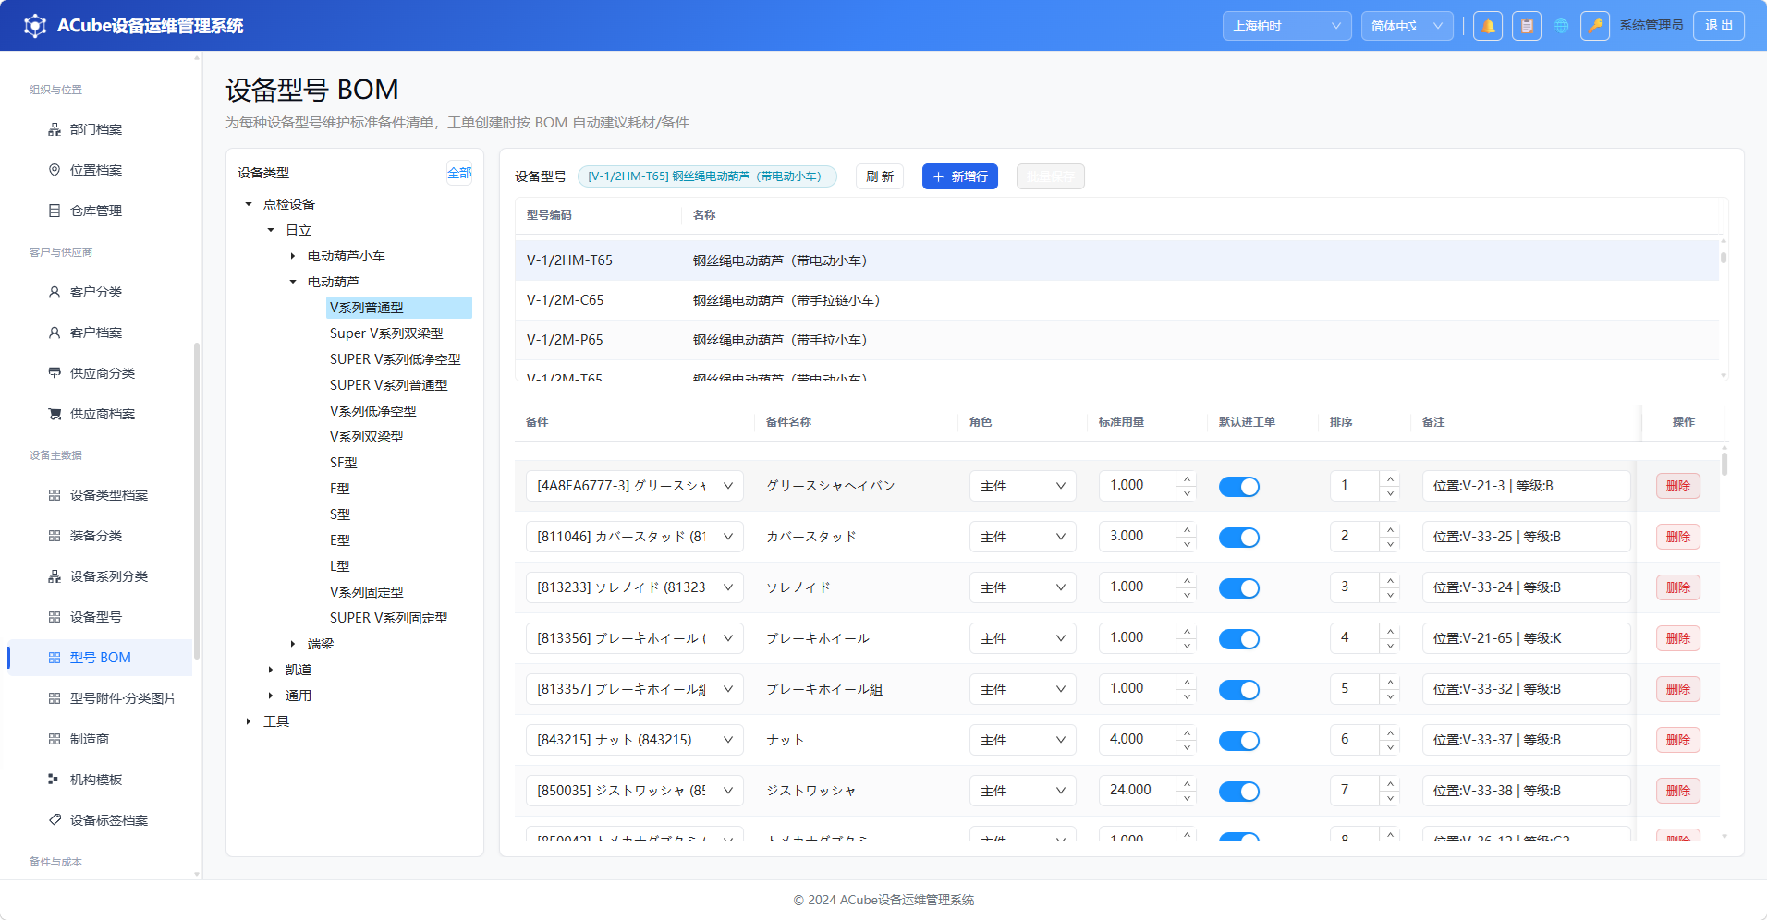
Task: Click the model list vertical scrollbar
Action: [1724, 257]
